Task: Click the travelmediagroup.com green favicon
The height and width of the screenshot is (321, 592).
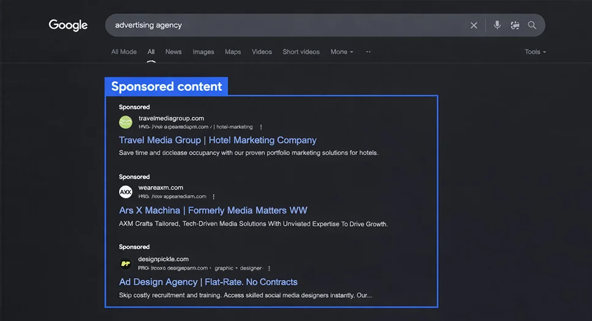Action: 126,122
